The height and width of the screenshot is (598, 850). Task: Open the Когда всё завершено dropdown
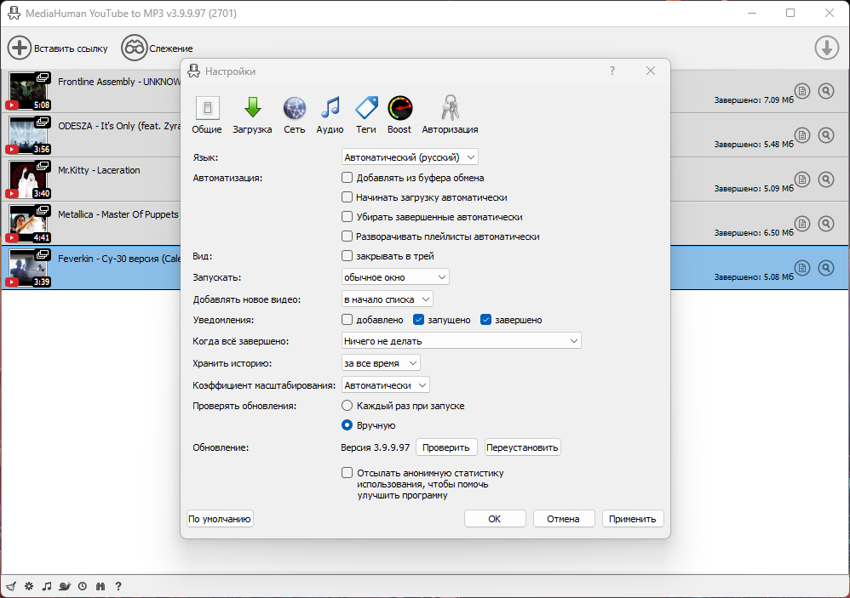[462, 341]
